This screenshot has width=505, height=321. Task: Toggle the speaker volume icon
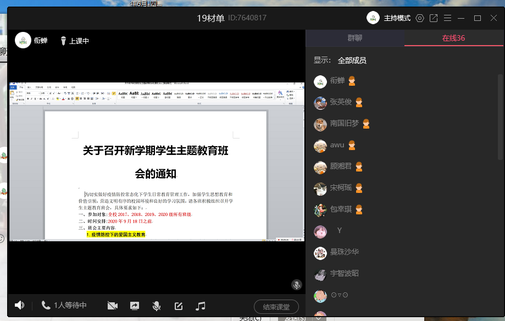pyautogui.click(x=20, y=306)
